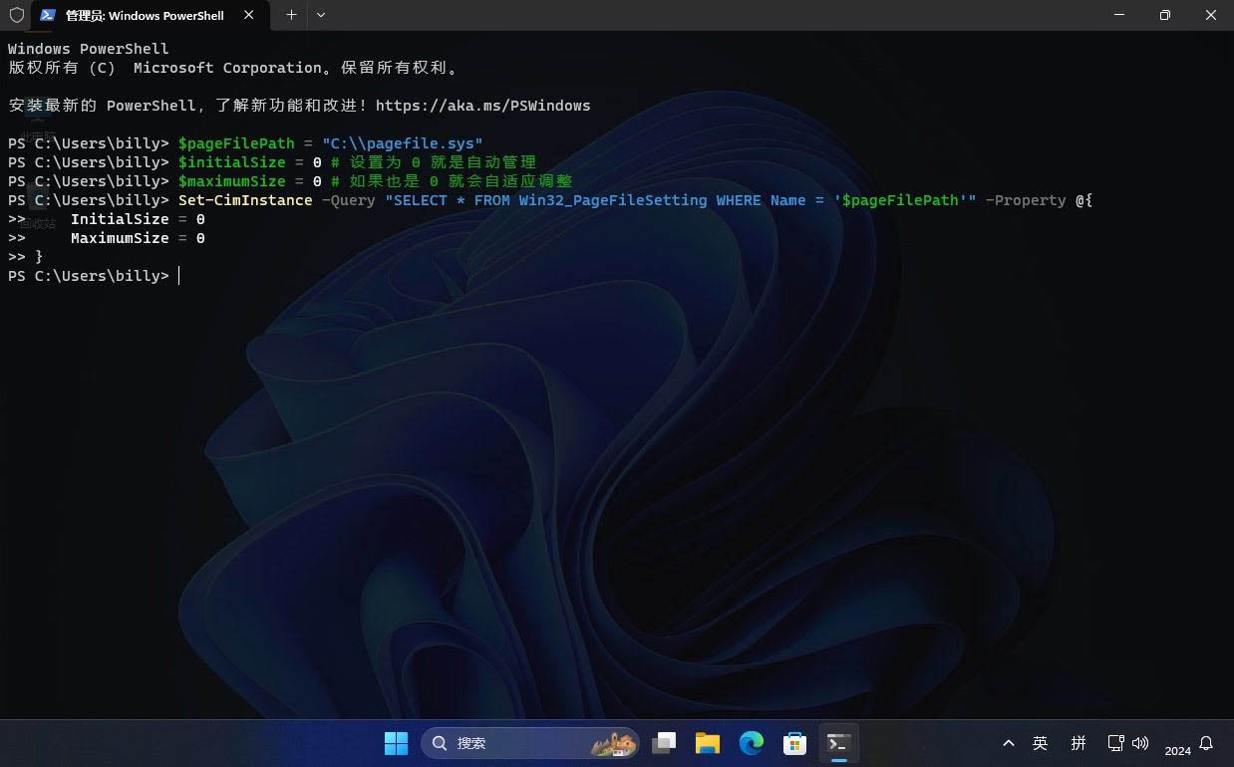Image resolution: width=1234 pixels, height=767 pixels.
Task: Click the administrator shield icon in title bar
Action: 16,15
